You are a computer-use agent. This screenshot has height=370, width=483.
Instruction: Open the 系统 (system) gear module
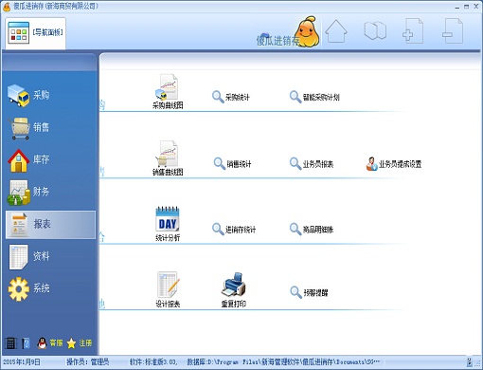(x=28, y=288)
